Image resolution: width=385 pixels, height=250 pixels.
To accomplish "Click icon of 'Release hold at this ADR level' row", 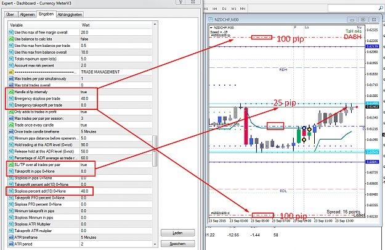I will [x=11, y=151].
